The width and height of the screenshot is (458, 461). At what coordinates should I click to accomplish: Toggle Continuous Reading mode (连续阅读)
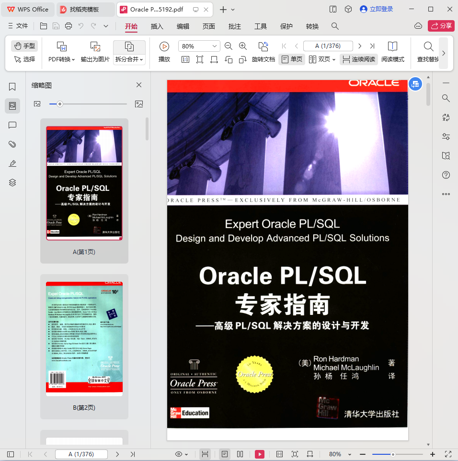click(x=359, y=59)
